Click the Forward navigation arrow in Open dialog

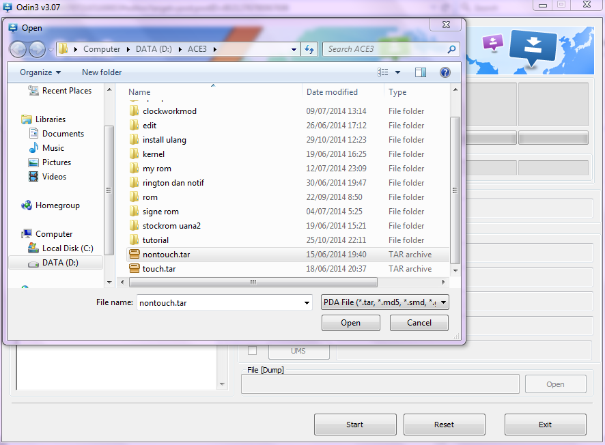[37, 49]
